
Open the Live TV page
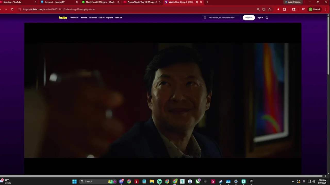pos(102,18)
